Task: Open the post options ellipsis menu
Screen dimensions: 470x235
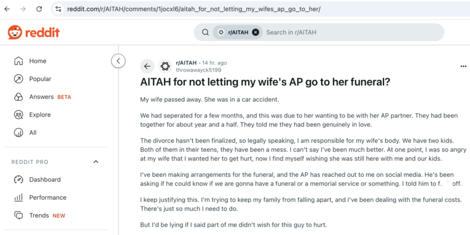Action: (463, 66)
